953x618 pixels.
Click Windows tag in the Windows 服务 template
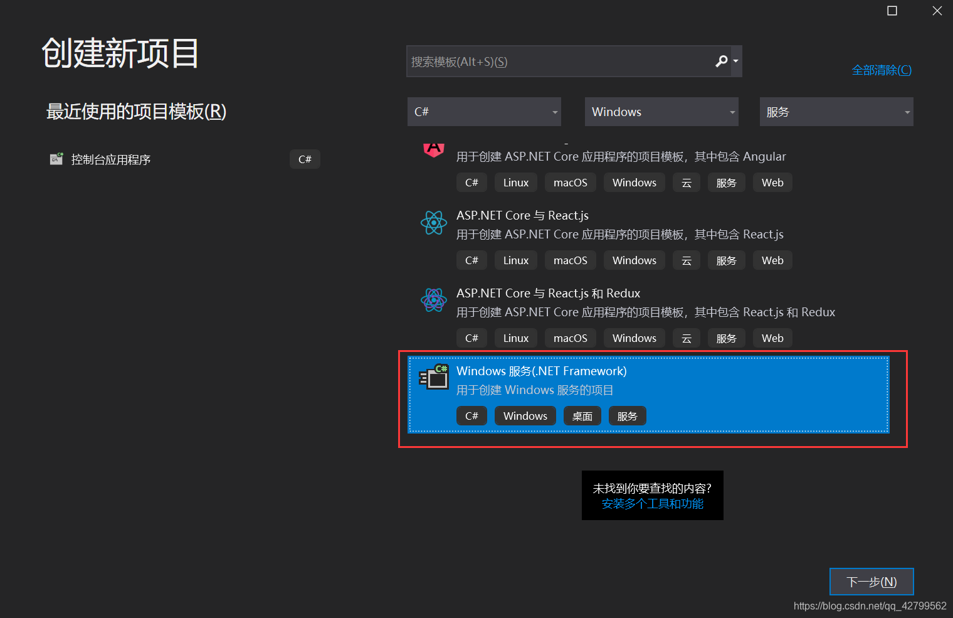[525, 416]
